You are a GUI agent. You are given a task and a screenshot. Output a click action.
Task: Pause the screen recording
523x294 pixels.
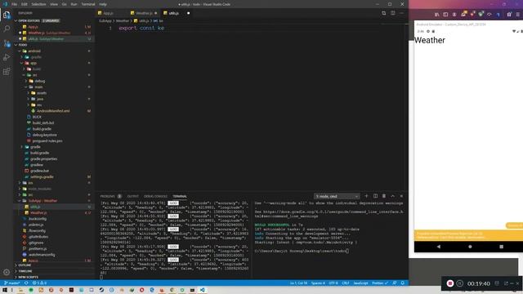[x=459, y=283]
